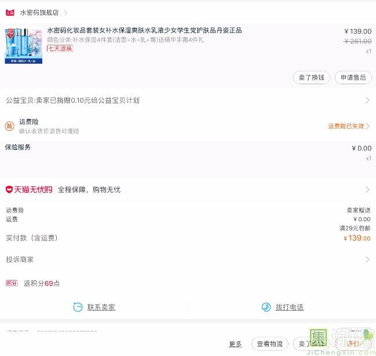Click the 拨打电话 phone icon
376x356 pixels.
(x=266, y=307)
